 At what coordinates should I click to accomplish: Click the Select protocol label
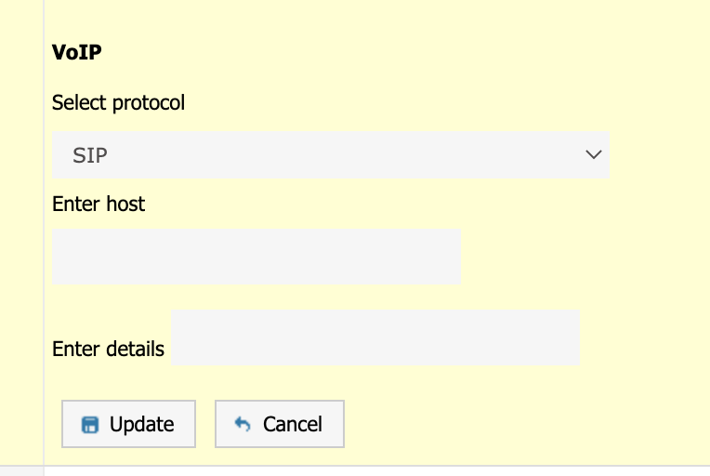click(x=118, y=102)
